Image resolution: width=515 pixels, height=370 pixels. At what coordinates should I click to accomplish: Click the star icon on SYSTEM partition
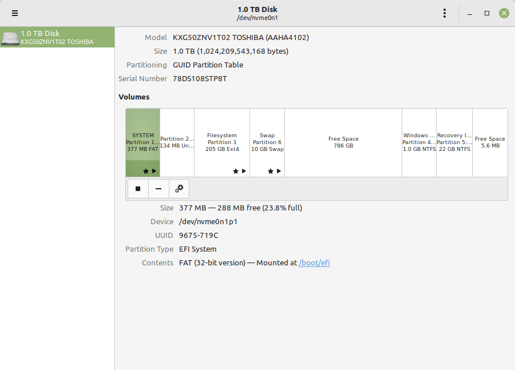[x=146, y=171]
